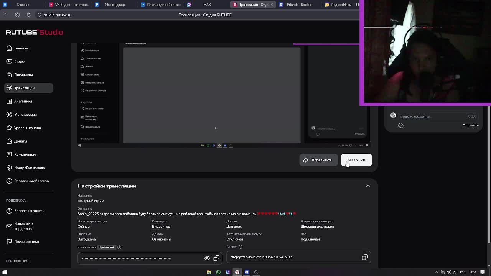Open the Roblox icon in taskbar

pyautogui.click(x=247, y=272)
